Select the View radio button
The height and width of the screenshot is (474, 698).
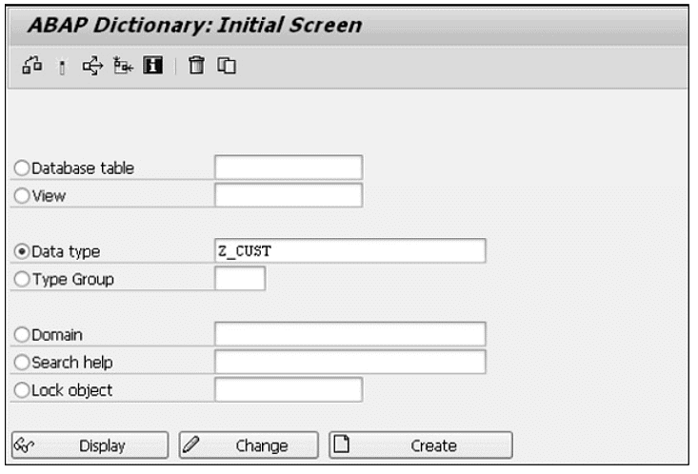(x=23, y=195)
